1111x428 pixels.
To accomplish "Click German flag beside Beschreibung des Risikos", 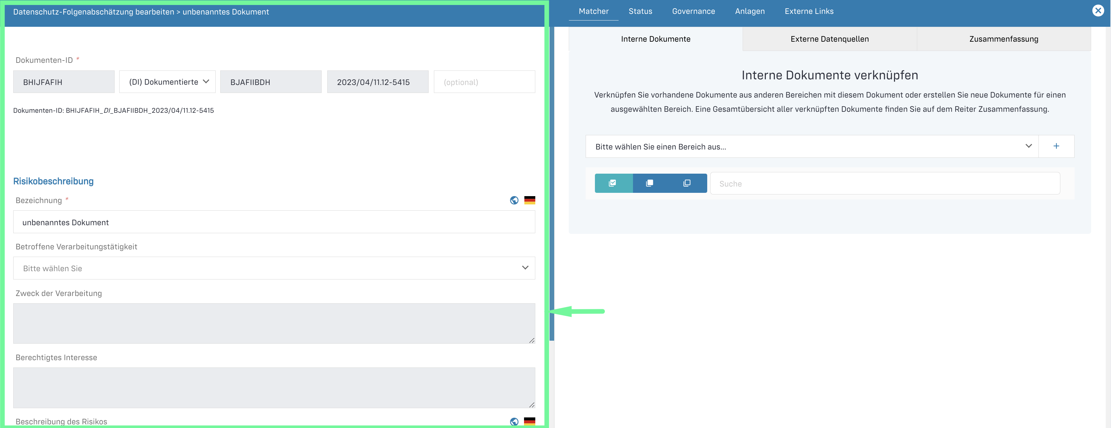I will pyautogui.click(x=530, y=421).
